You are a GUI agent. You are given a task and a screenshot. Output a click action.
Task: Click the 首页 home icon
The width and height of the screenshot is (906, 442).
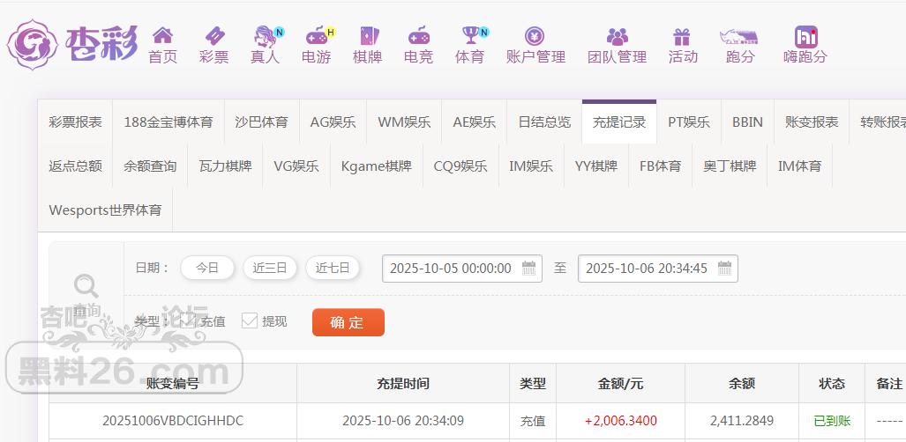pyautogui.click(x=162, y=36)
